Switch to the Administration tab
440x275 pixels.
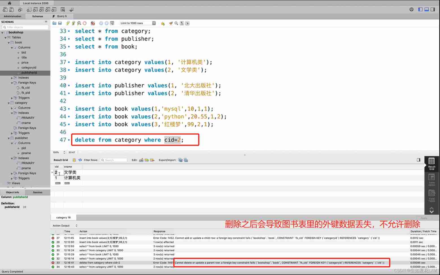(12, 16)
